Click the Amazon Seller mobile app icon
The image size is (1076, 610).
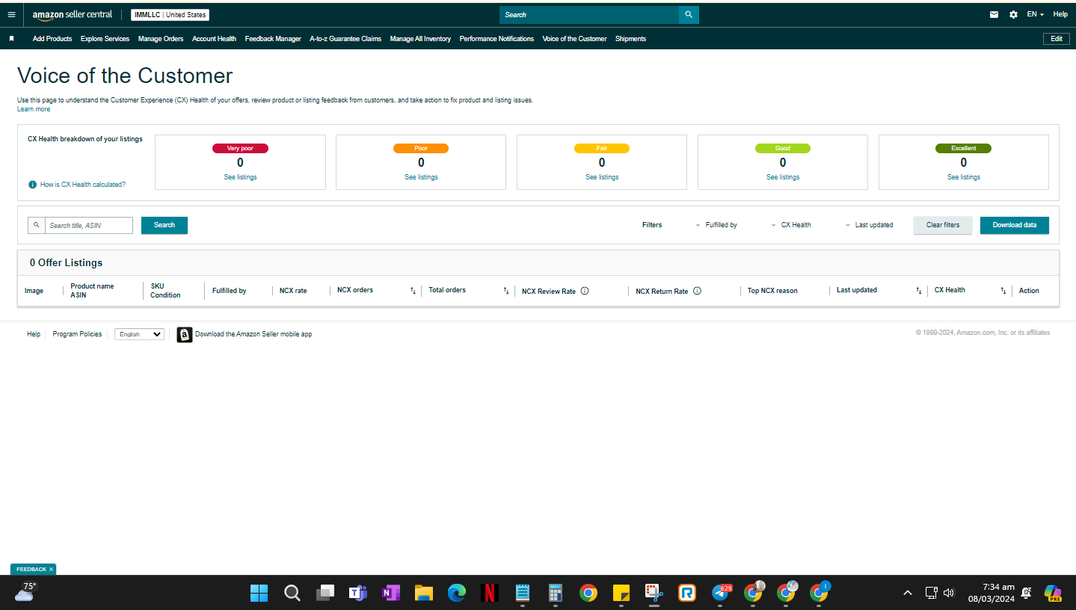[x=184, y=334]
